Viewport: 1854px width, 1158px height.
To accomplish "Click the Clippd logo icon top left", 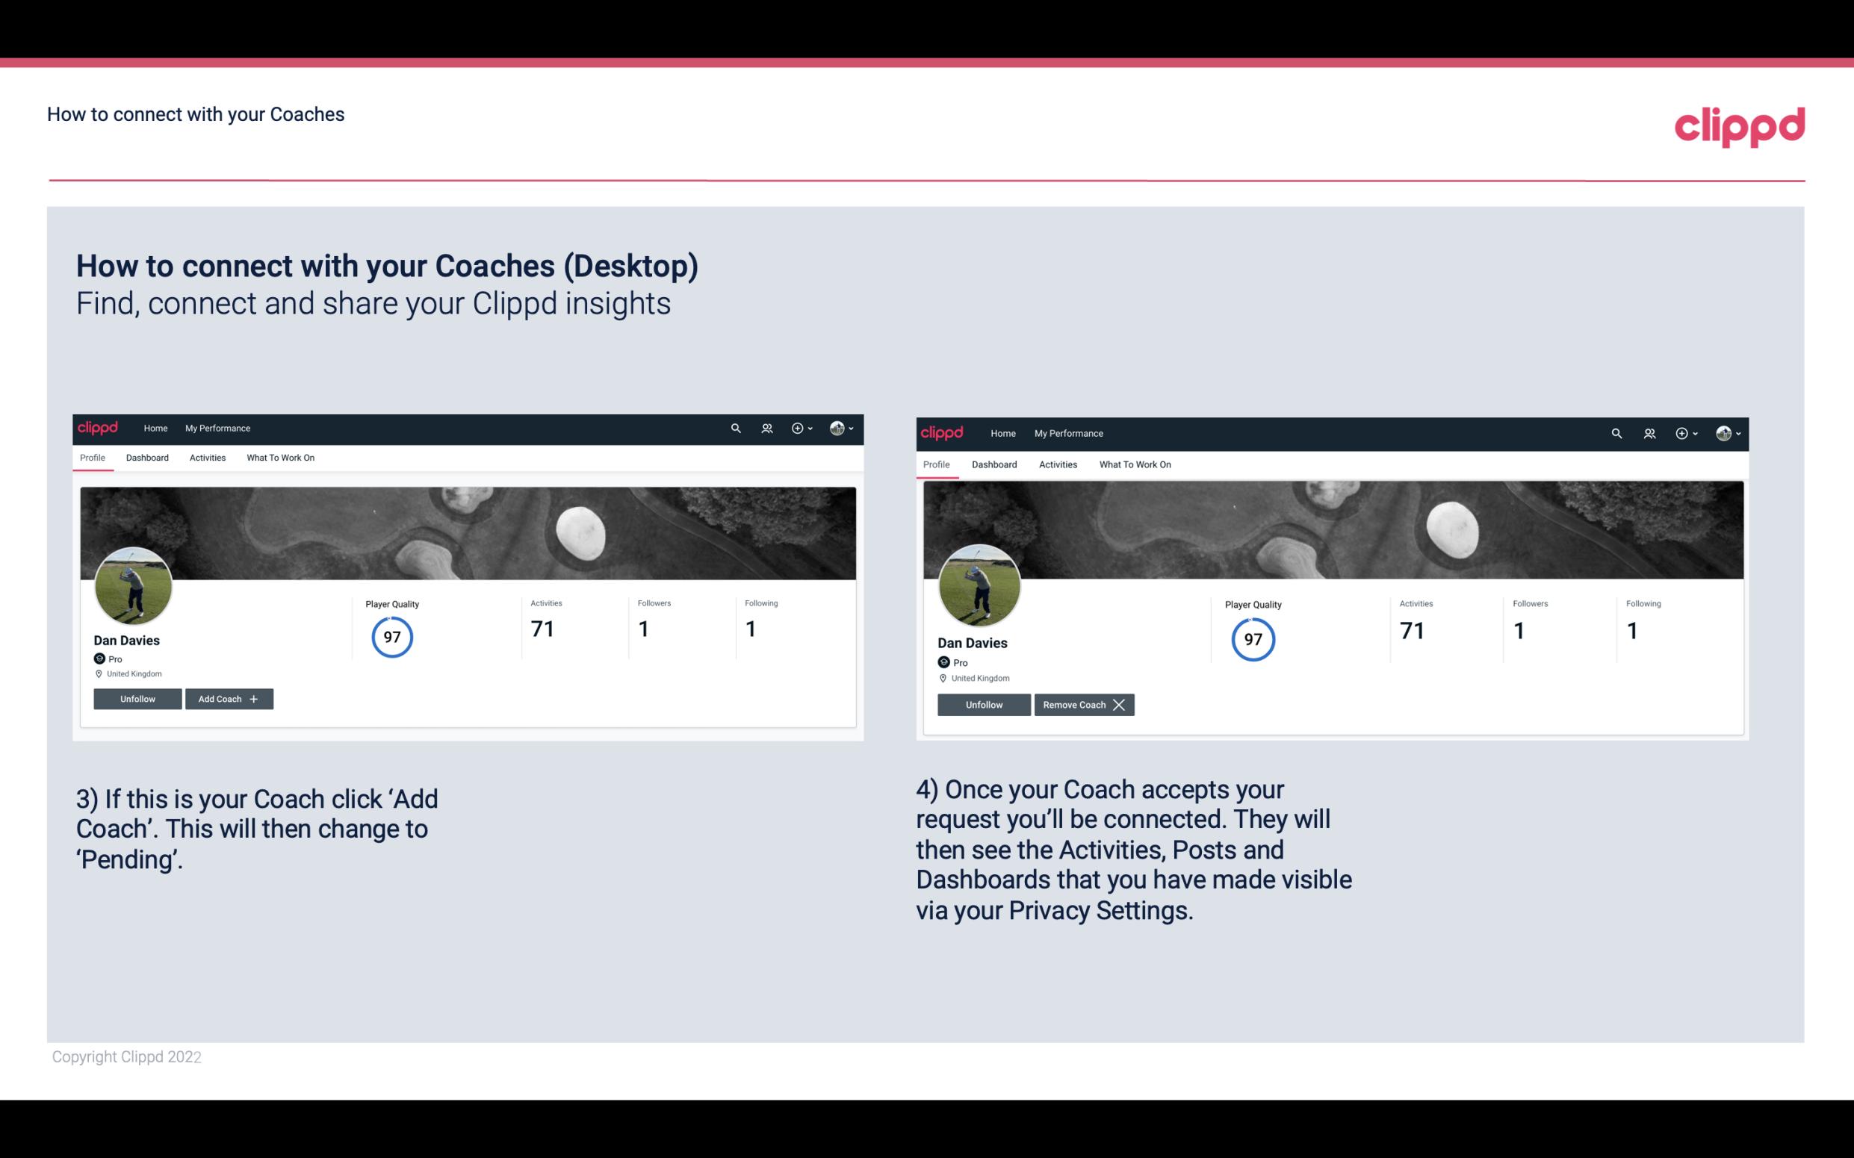I will click(102, 427).
